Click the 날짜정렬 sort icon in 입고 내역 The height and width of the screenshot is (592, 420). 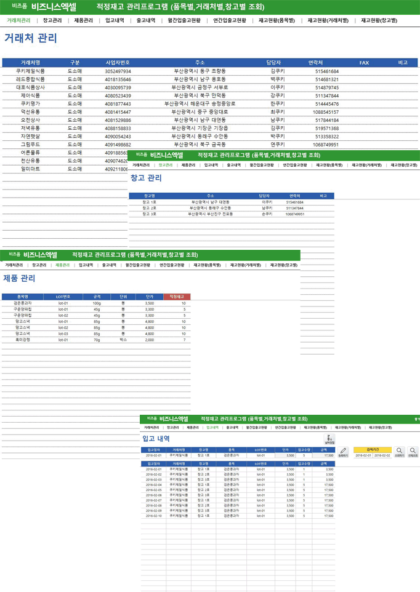[x=329, y=439]
